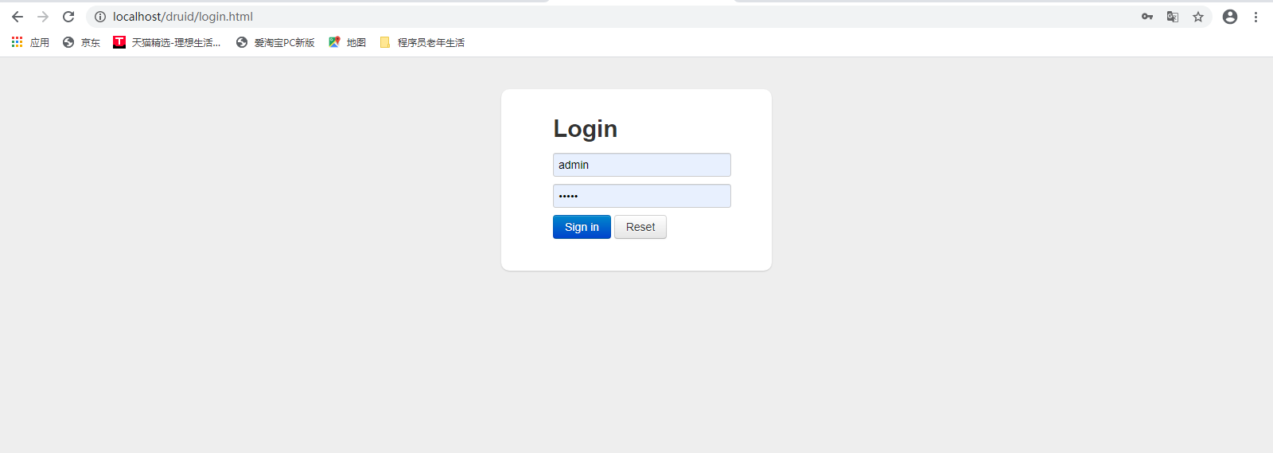Click the browser forward arrow
This screenshot has height=453, width=1273.
coord(43,17)
